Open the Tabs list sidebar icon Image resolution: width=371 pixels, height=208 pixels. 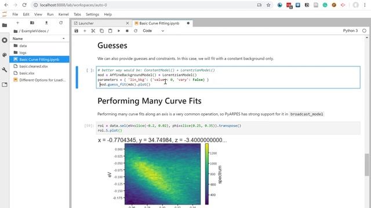pyautogui.click(x=5, y=84)
